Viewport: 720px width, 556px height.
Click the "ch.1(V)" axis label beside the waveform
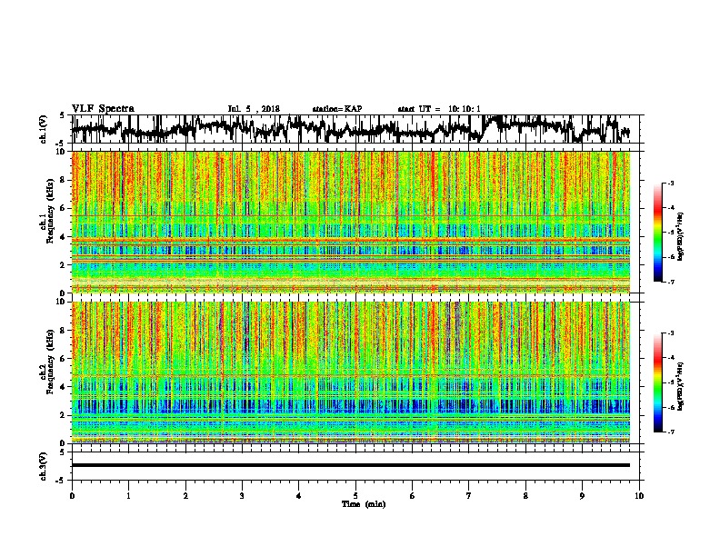pos(43,129)
